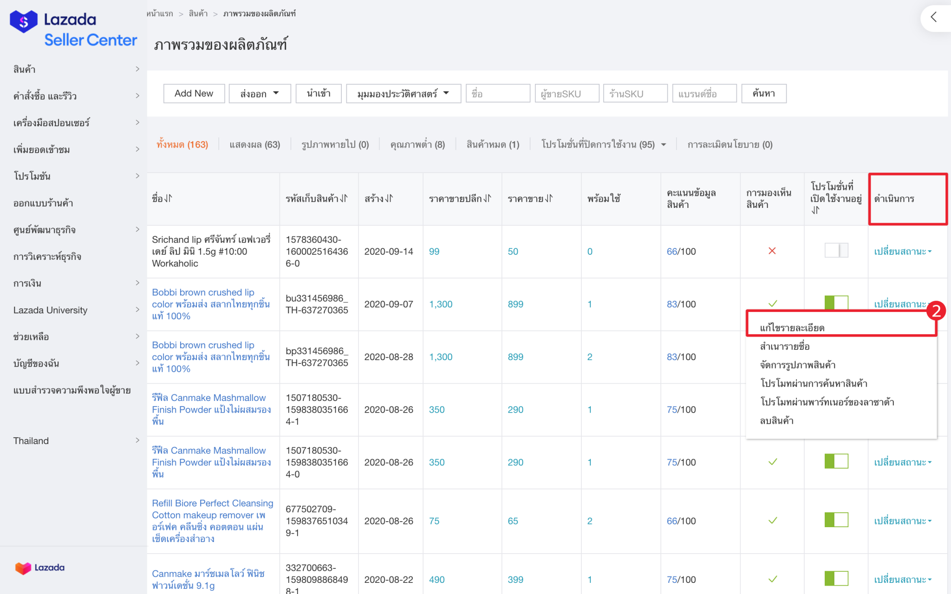Click the Lazada heart logo in sidebar footer
The image size is (951, 594).
(x=39, y=568)
